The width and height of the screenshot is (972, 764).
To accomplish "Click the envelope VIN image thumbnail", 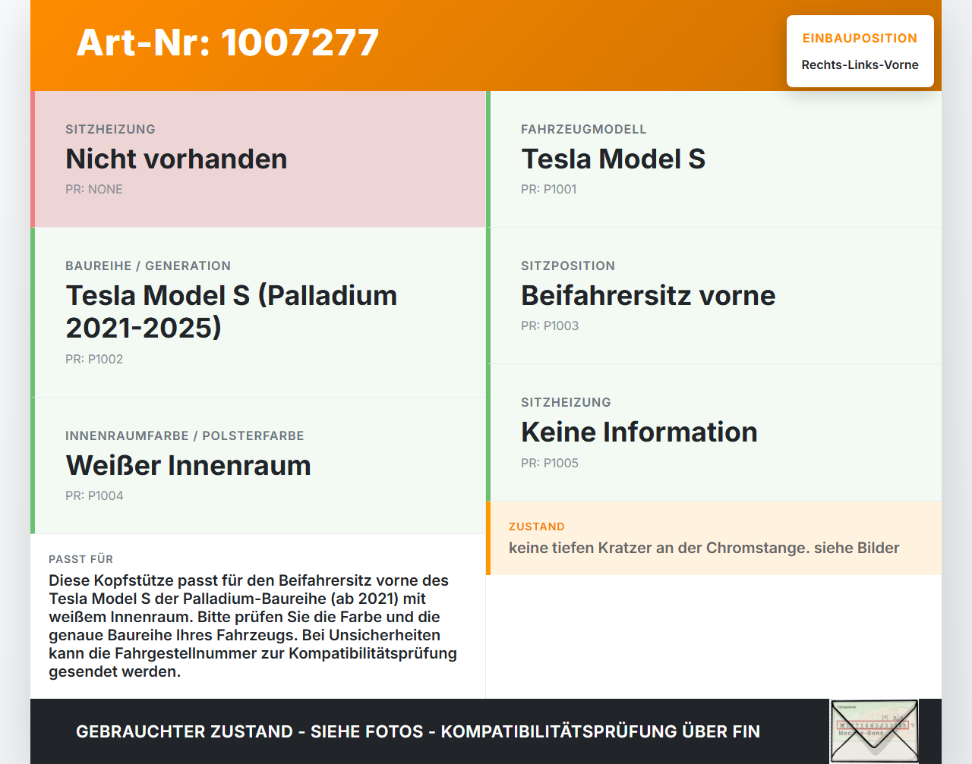I will (x=874, y=731).
